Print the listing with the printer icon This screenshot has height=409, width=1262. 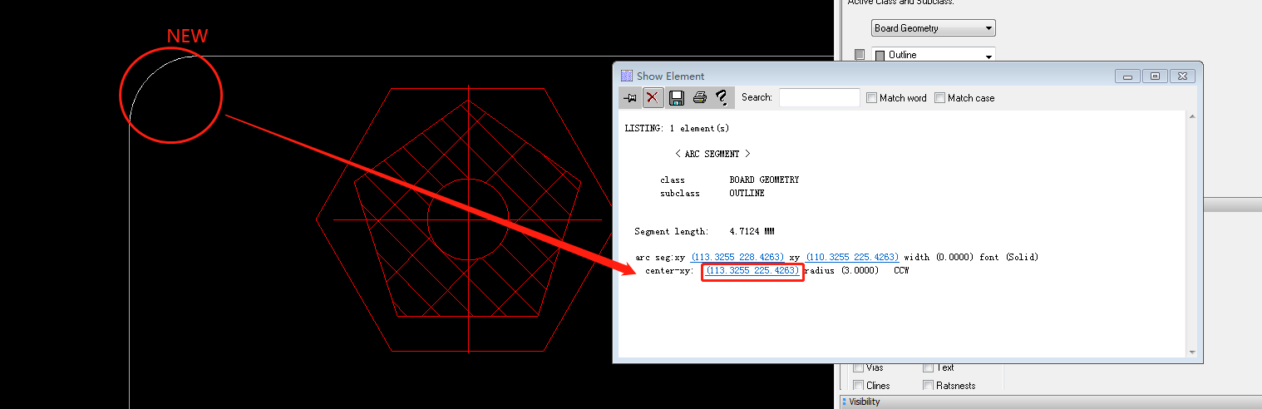tap(700, 98)
